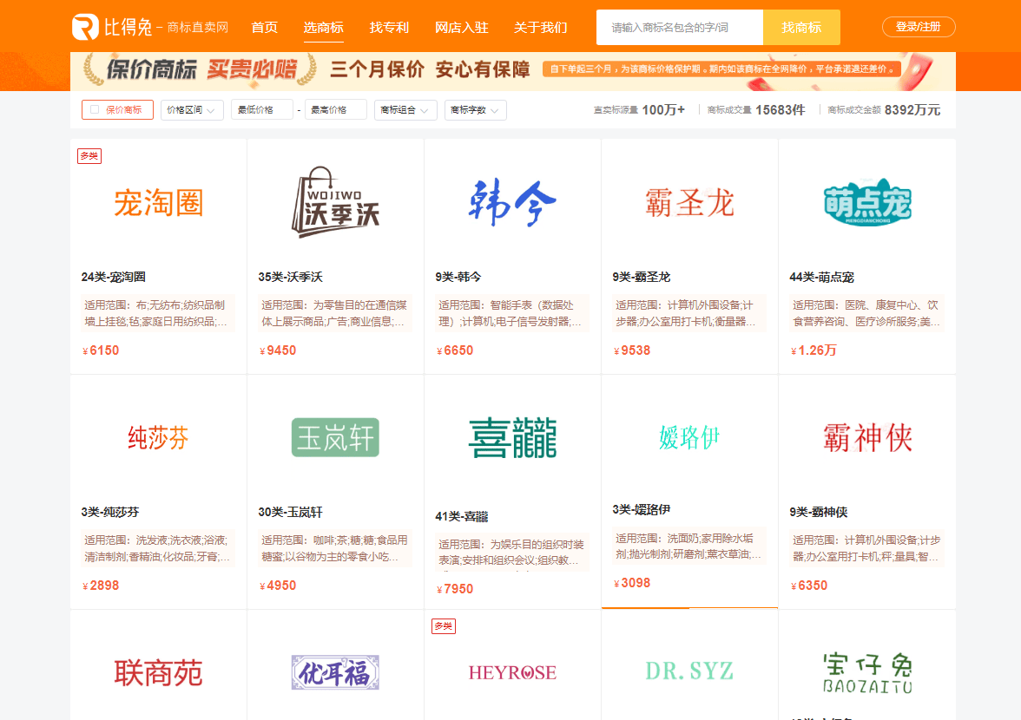Open the 9类-霸神侠 title link
1021x720 pixels.
(x=819, y=512)
